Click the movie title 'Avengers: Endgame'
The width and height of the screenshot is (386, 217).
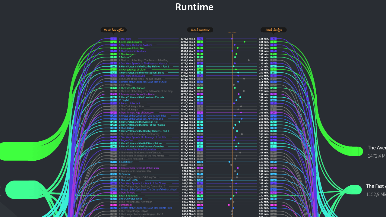pos(130,42)
